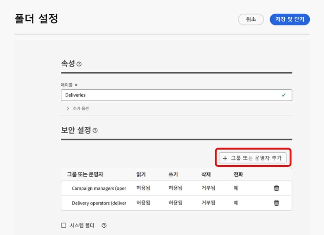Delete the Delivery operators row
Viewport: 324px width, 235px height.
point(276,203)
